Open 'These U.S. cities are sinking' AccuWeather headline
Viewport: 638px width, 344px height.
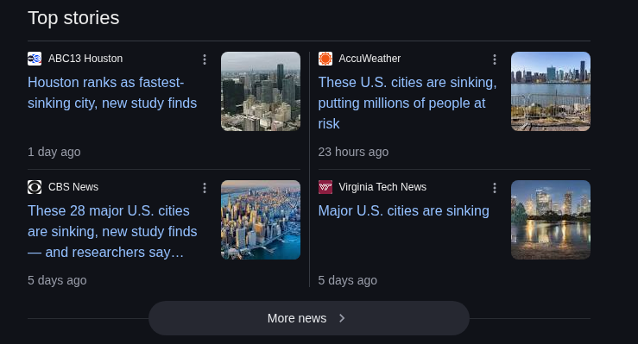pos(407,103)
